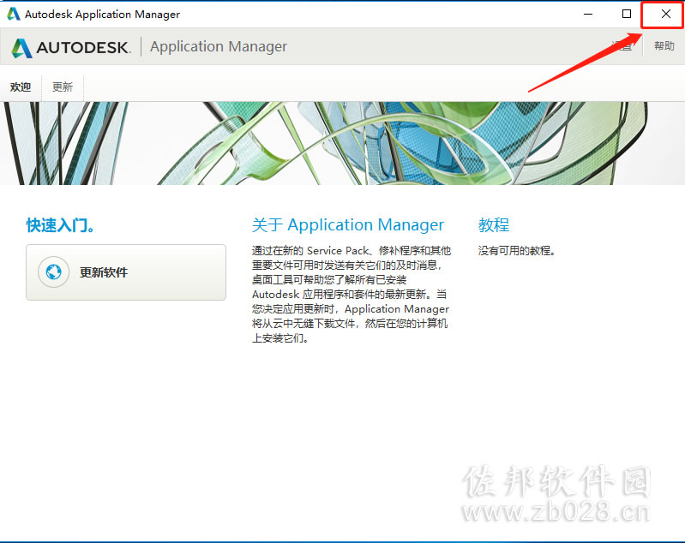Click the Application Manager header title text
This screenshot has width=685, height=543.
(x=219, y=46)
